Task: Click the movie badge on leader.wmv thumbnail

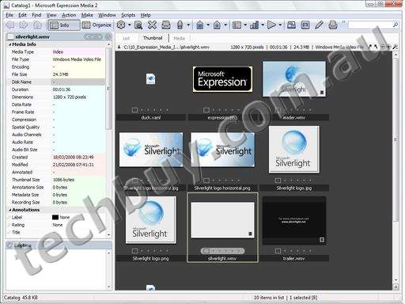Action: click(x=322, y=93)
